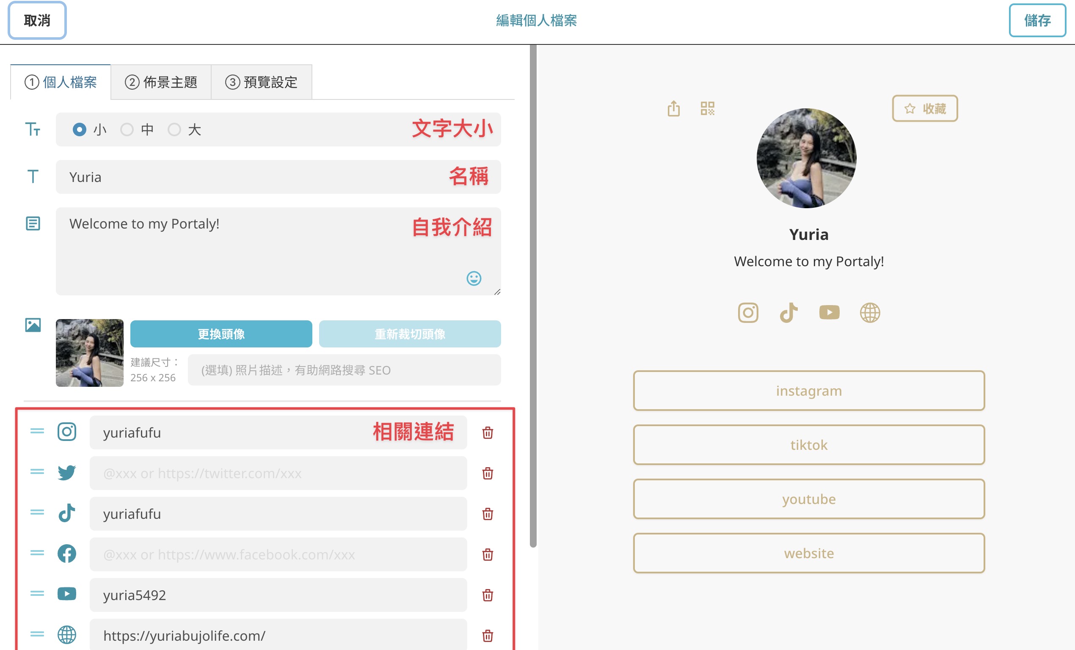This screenshot has height=650, width=1075.
Task: Open the instagram link button in preview
Action: click(x=809, y=391)
